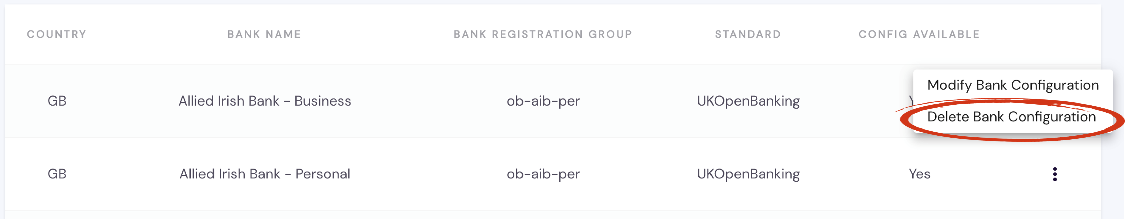
Task: Select Delete Bank Configuration menu entry
Action: [1011, 117]
